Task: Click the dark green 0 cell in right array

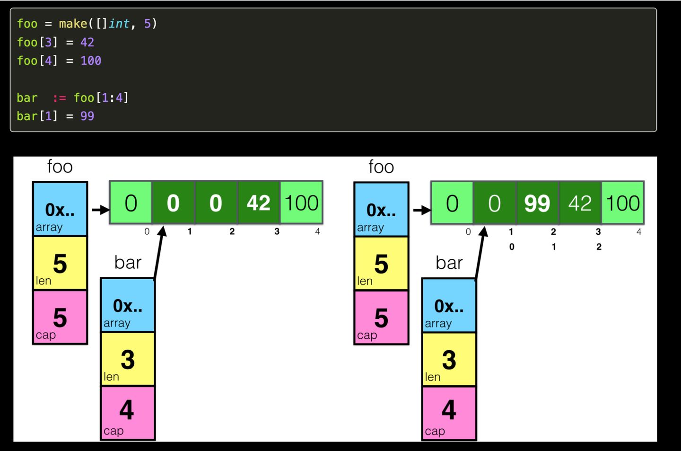Action: pyautogui.click(x=495, y=203)
